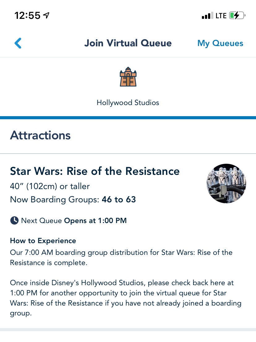Viewport: 256px width, 342px height.
Task: Click the Join Virtual Queue page title
Action: pos(128,43)
